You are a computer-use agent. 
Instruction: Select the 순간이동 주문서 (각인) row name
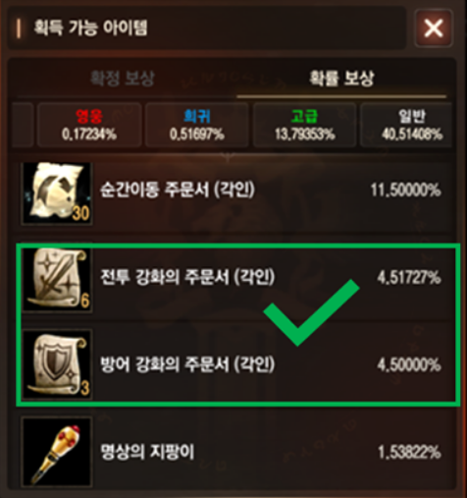click(x=178, y=190)
